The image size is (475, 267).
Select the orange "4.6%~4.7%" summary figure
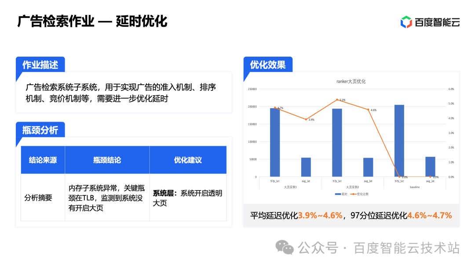tap(429, 215)
